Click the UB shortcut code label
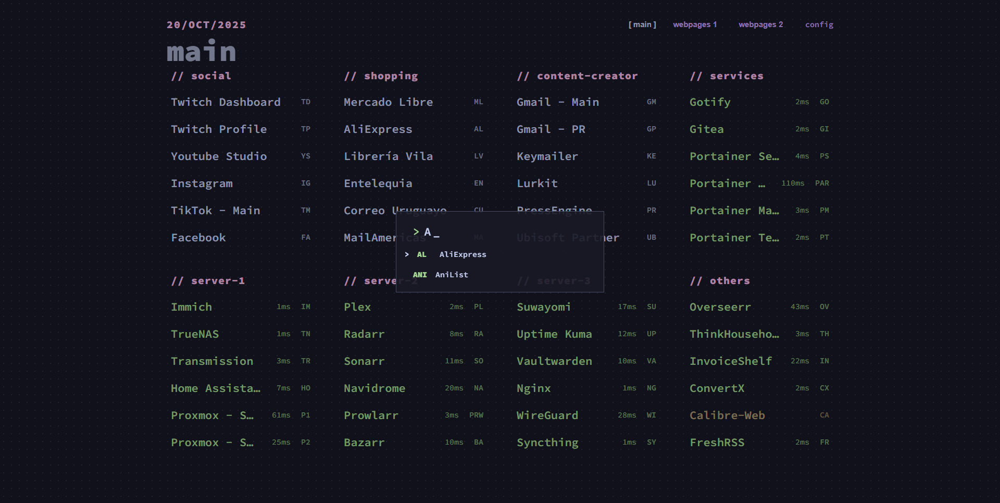Image resolution: width=1000 pixels, height=503 pixels. [x=652, y=238]
